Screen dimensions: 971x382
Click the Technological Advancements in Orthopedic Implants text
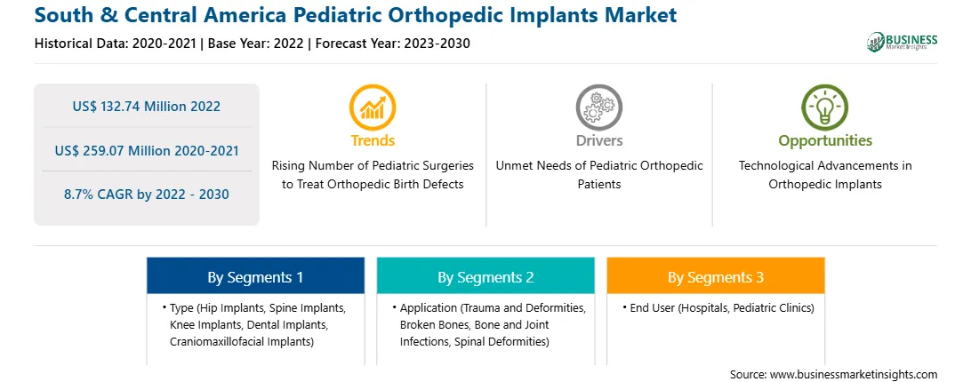(825, 175)
